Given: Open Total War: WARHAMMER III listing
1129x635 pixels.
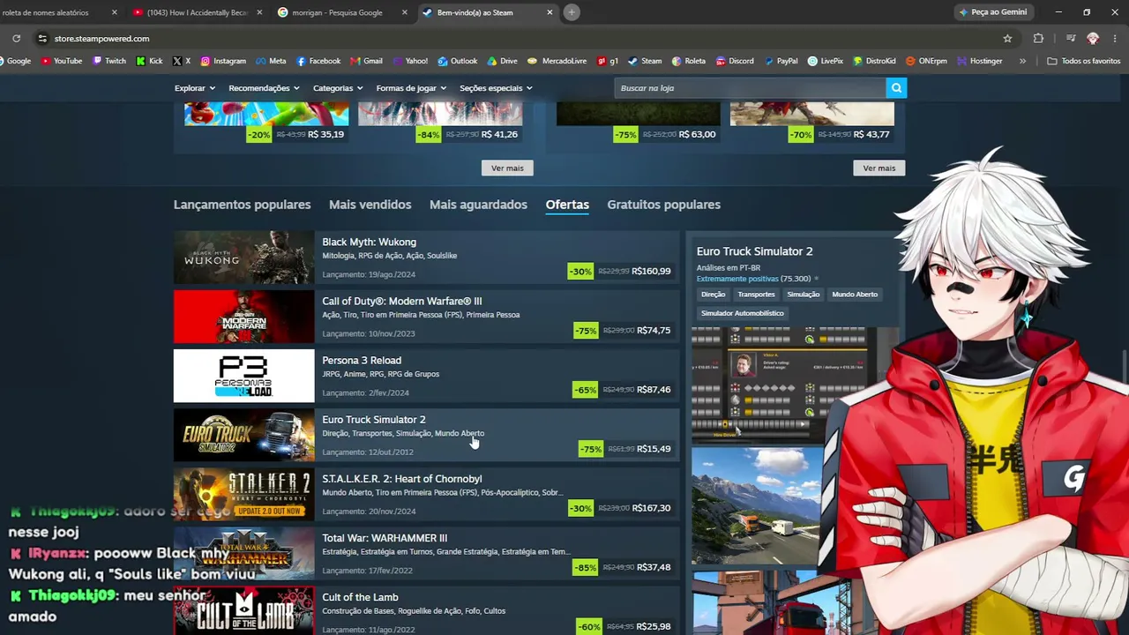Looking at the screenshot, I should [x=426, y=552].
